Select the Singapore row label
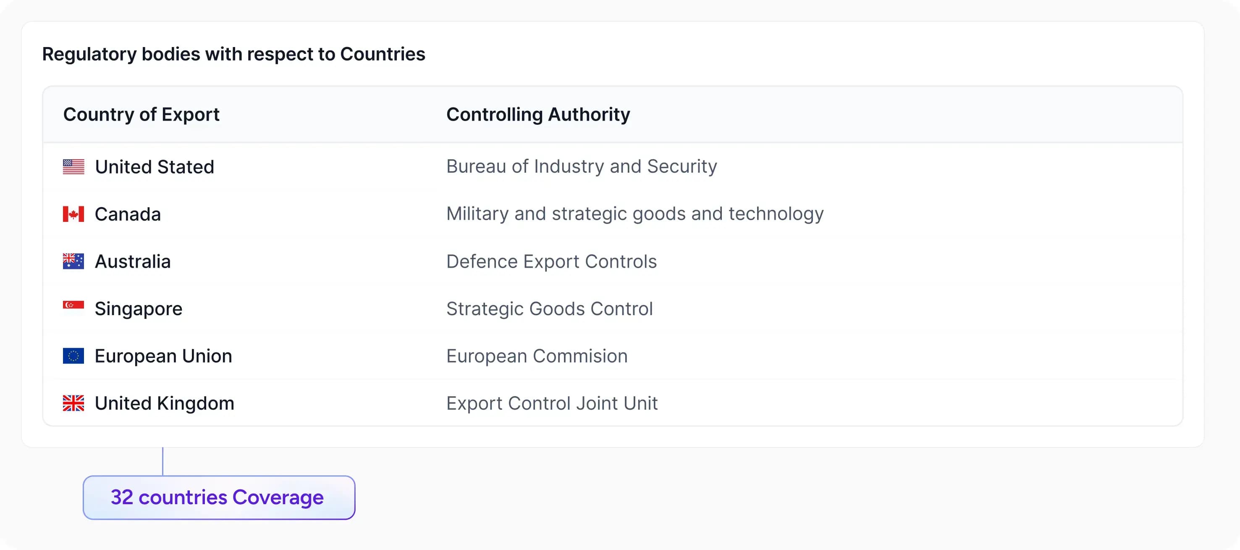 point(138,309)
